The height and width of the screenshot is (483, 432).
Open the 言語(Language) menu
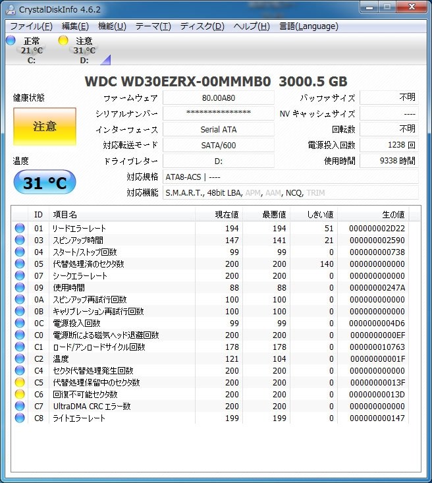(x=309, y=26)
